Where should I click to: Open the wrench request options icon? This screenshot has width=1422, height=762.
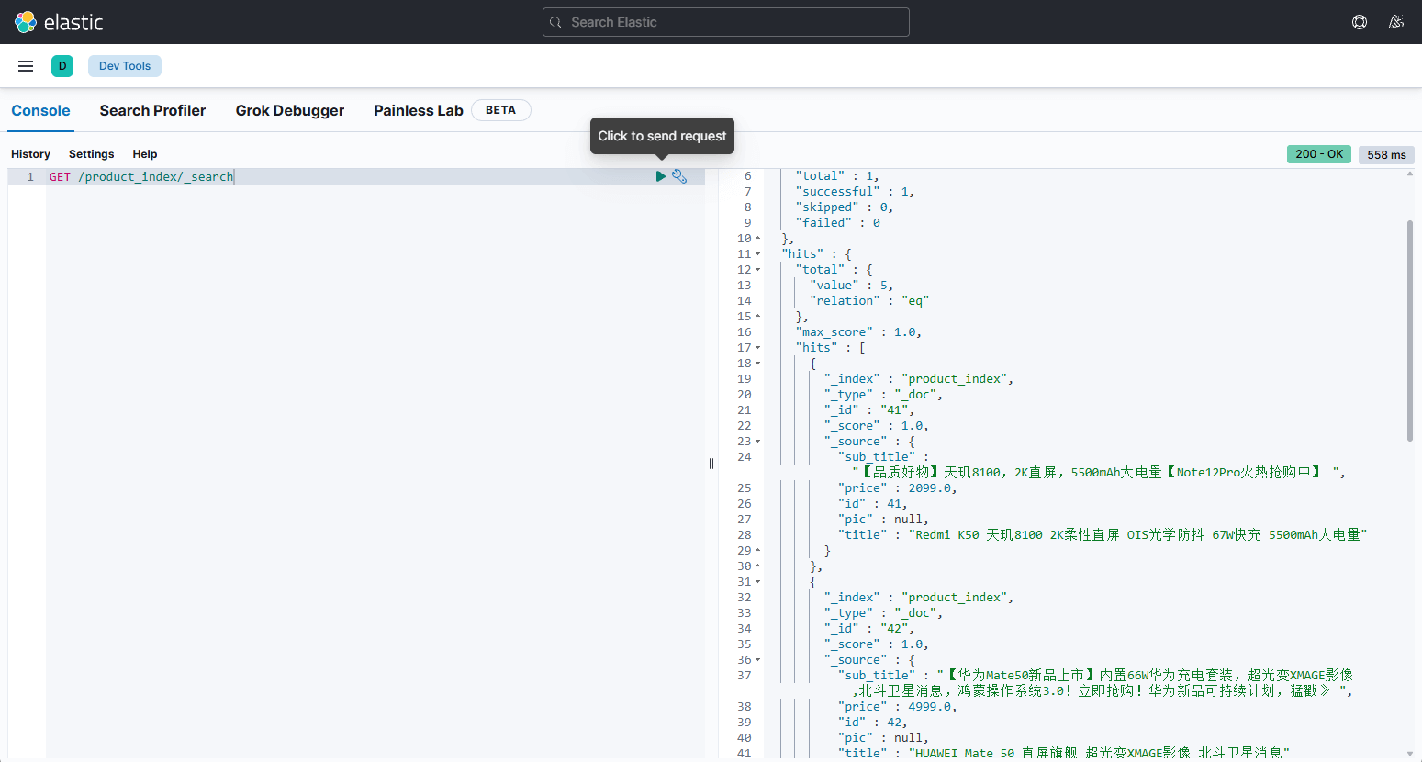[x=679, y=176]
